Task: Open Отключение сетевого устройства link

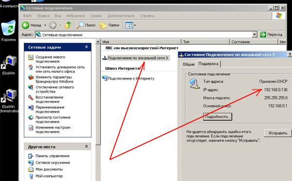Action: (x=55, y=89)
